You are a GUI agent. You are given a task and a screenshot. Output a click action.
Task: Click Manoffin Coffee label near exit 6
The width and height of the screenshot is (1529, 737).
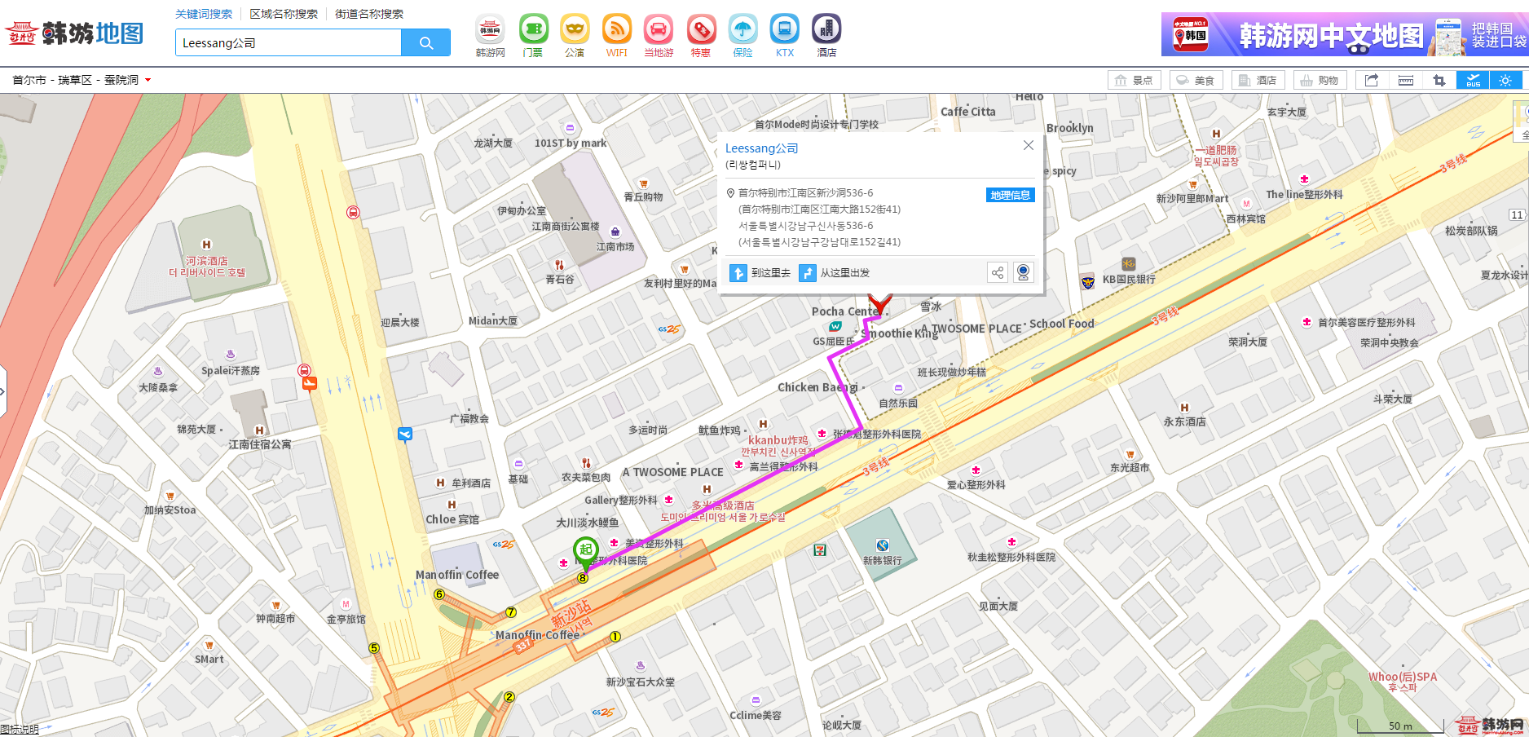click(x=457, y=575)
